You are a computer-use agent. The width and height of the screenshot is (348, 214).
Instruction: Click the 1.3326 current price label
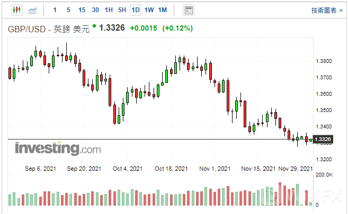112,27
